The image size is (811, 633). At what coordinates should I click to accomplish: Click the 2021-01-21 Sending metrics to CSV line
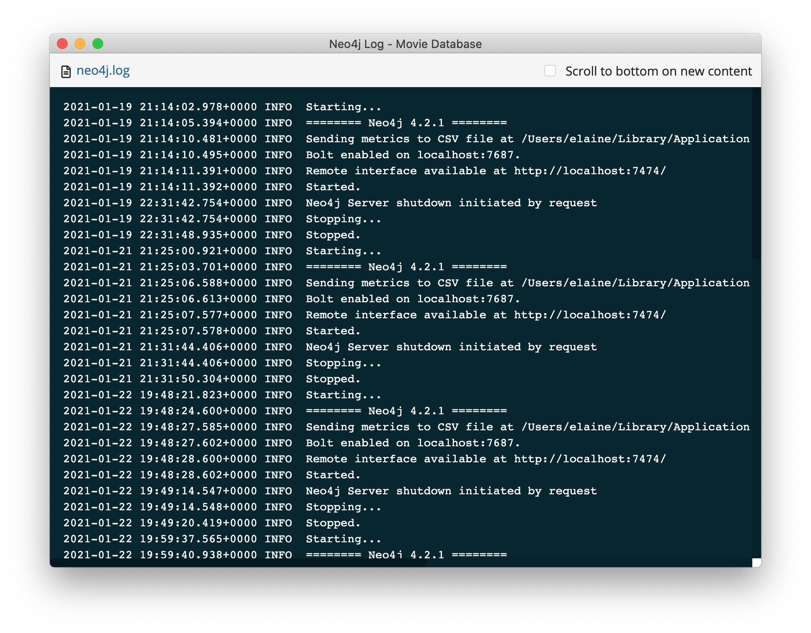406,283
